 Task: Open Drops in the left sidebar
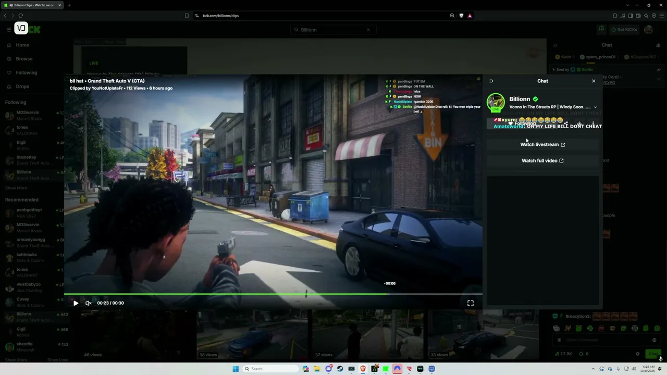(x=22, y=86)
